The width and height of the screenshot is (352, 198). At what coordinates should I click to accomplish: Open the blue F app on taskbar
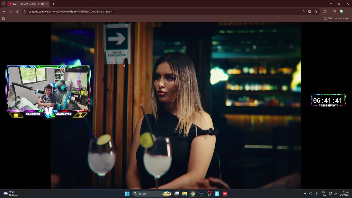coord(217,194)
